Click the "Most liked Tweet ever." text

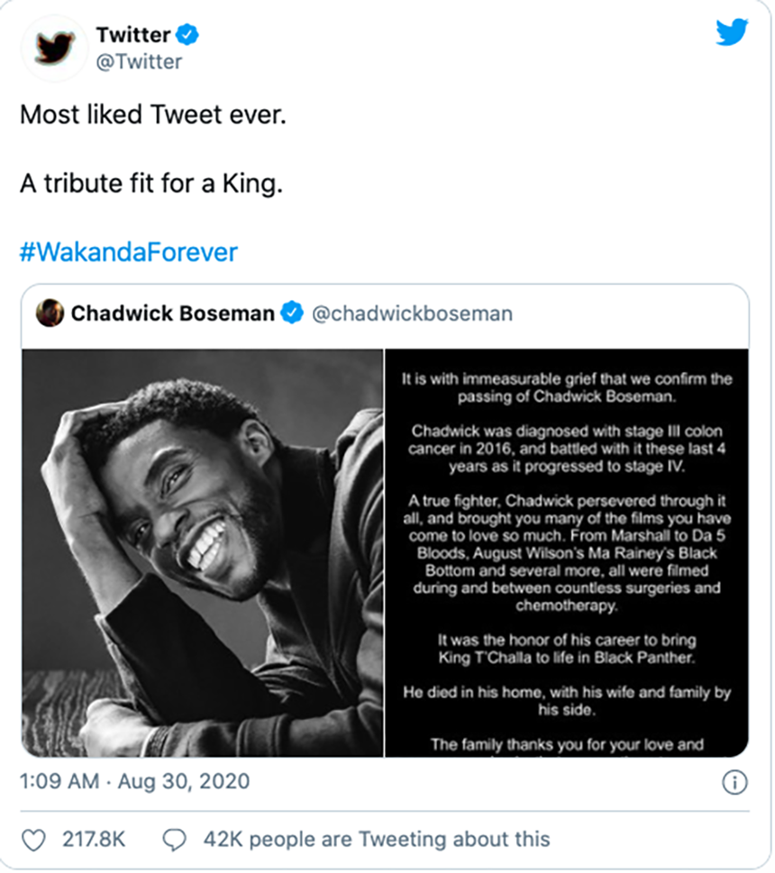point(152,116)
